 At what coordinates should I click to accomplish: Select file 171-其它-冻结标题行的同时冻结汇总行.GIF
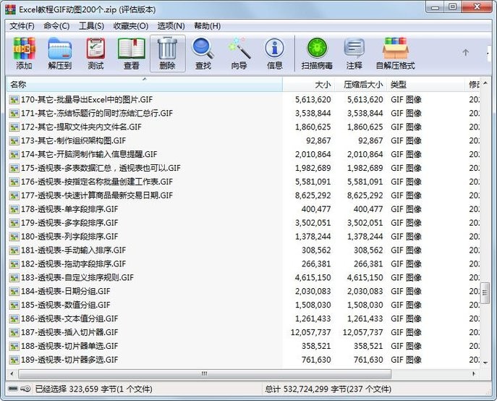tap(97, 113)
